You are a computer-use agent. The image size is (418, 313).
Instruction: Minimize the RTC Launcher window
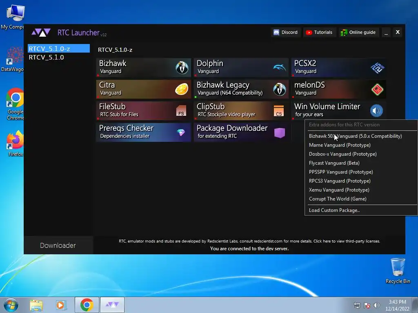[x=386, y=33]
